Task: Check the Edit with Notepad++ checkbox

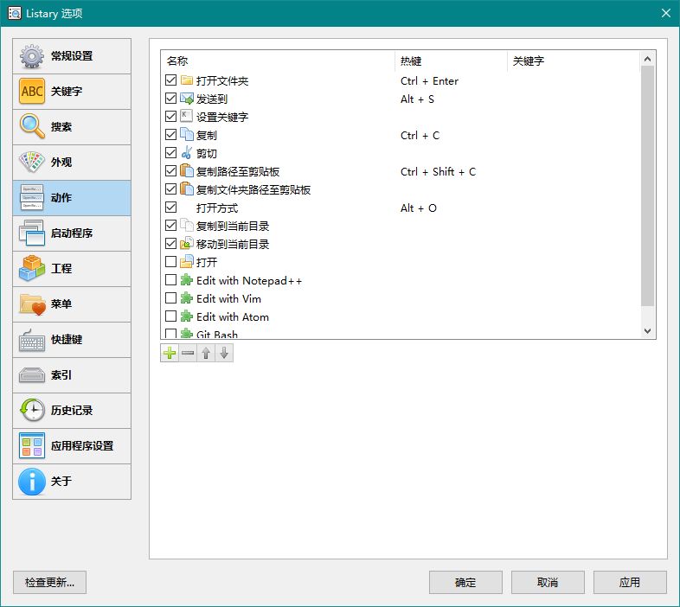Action: point(171,280)
